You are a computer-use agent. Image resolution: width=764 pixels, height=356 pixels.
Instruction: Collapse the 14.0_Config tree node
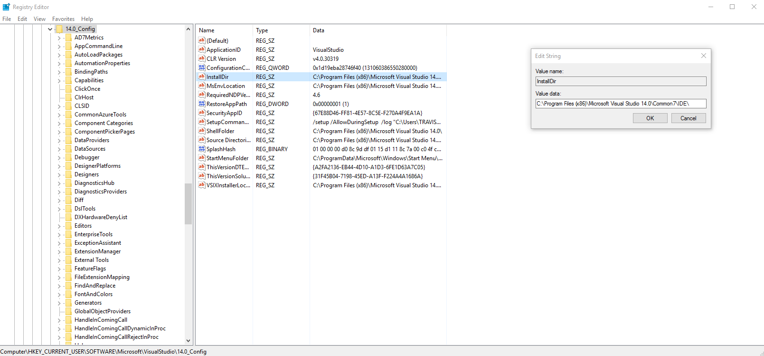[50, 29]
